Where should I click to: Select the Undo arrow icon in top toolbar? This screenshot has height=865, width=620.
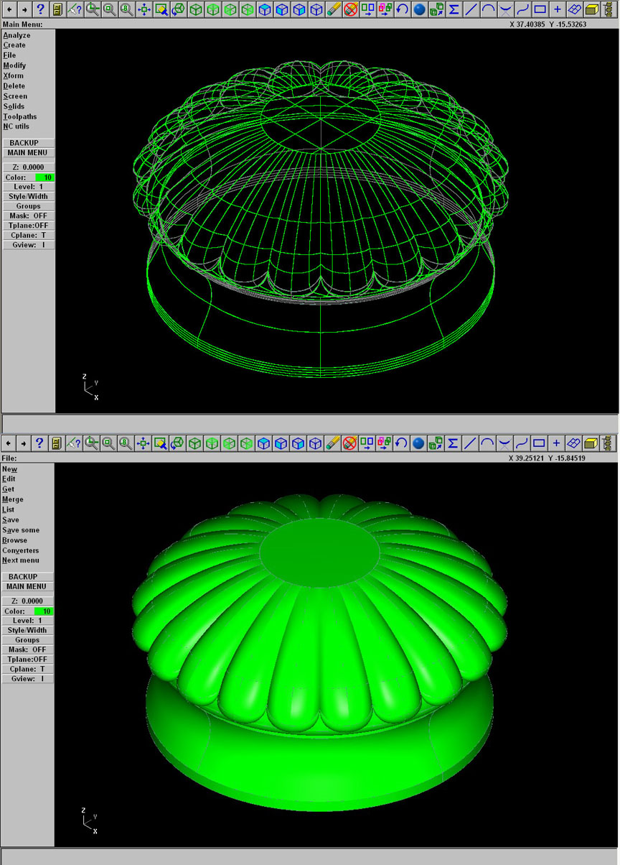coord(402,9)
